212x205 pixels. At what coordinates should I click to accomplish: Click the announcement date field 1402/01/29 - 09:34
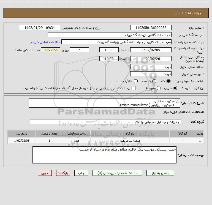[39, 28]
